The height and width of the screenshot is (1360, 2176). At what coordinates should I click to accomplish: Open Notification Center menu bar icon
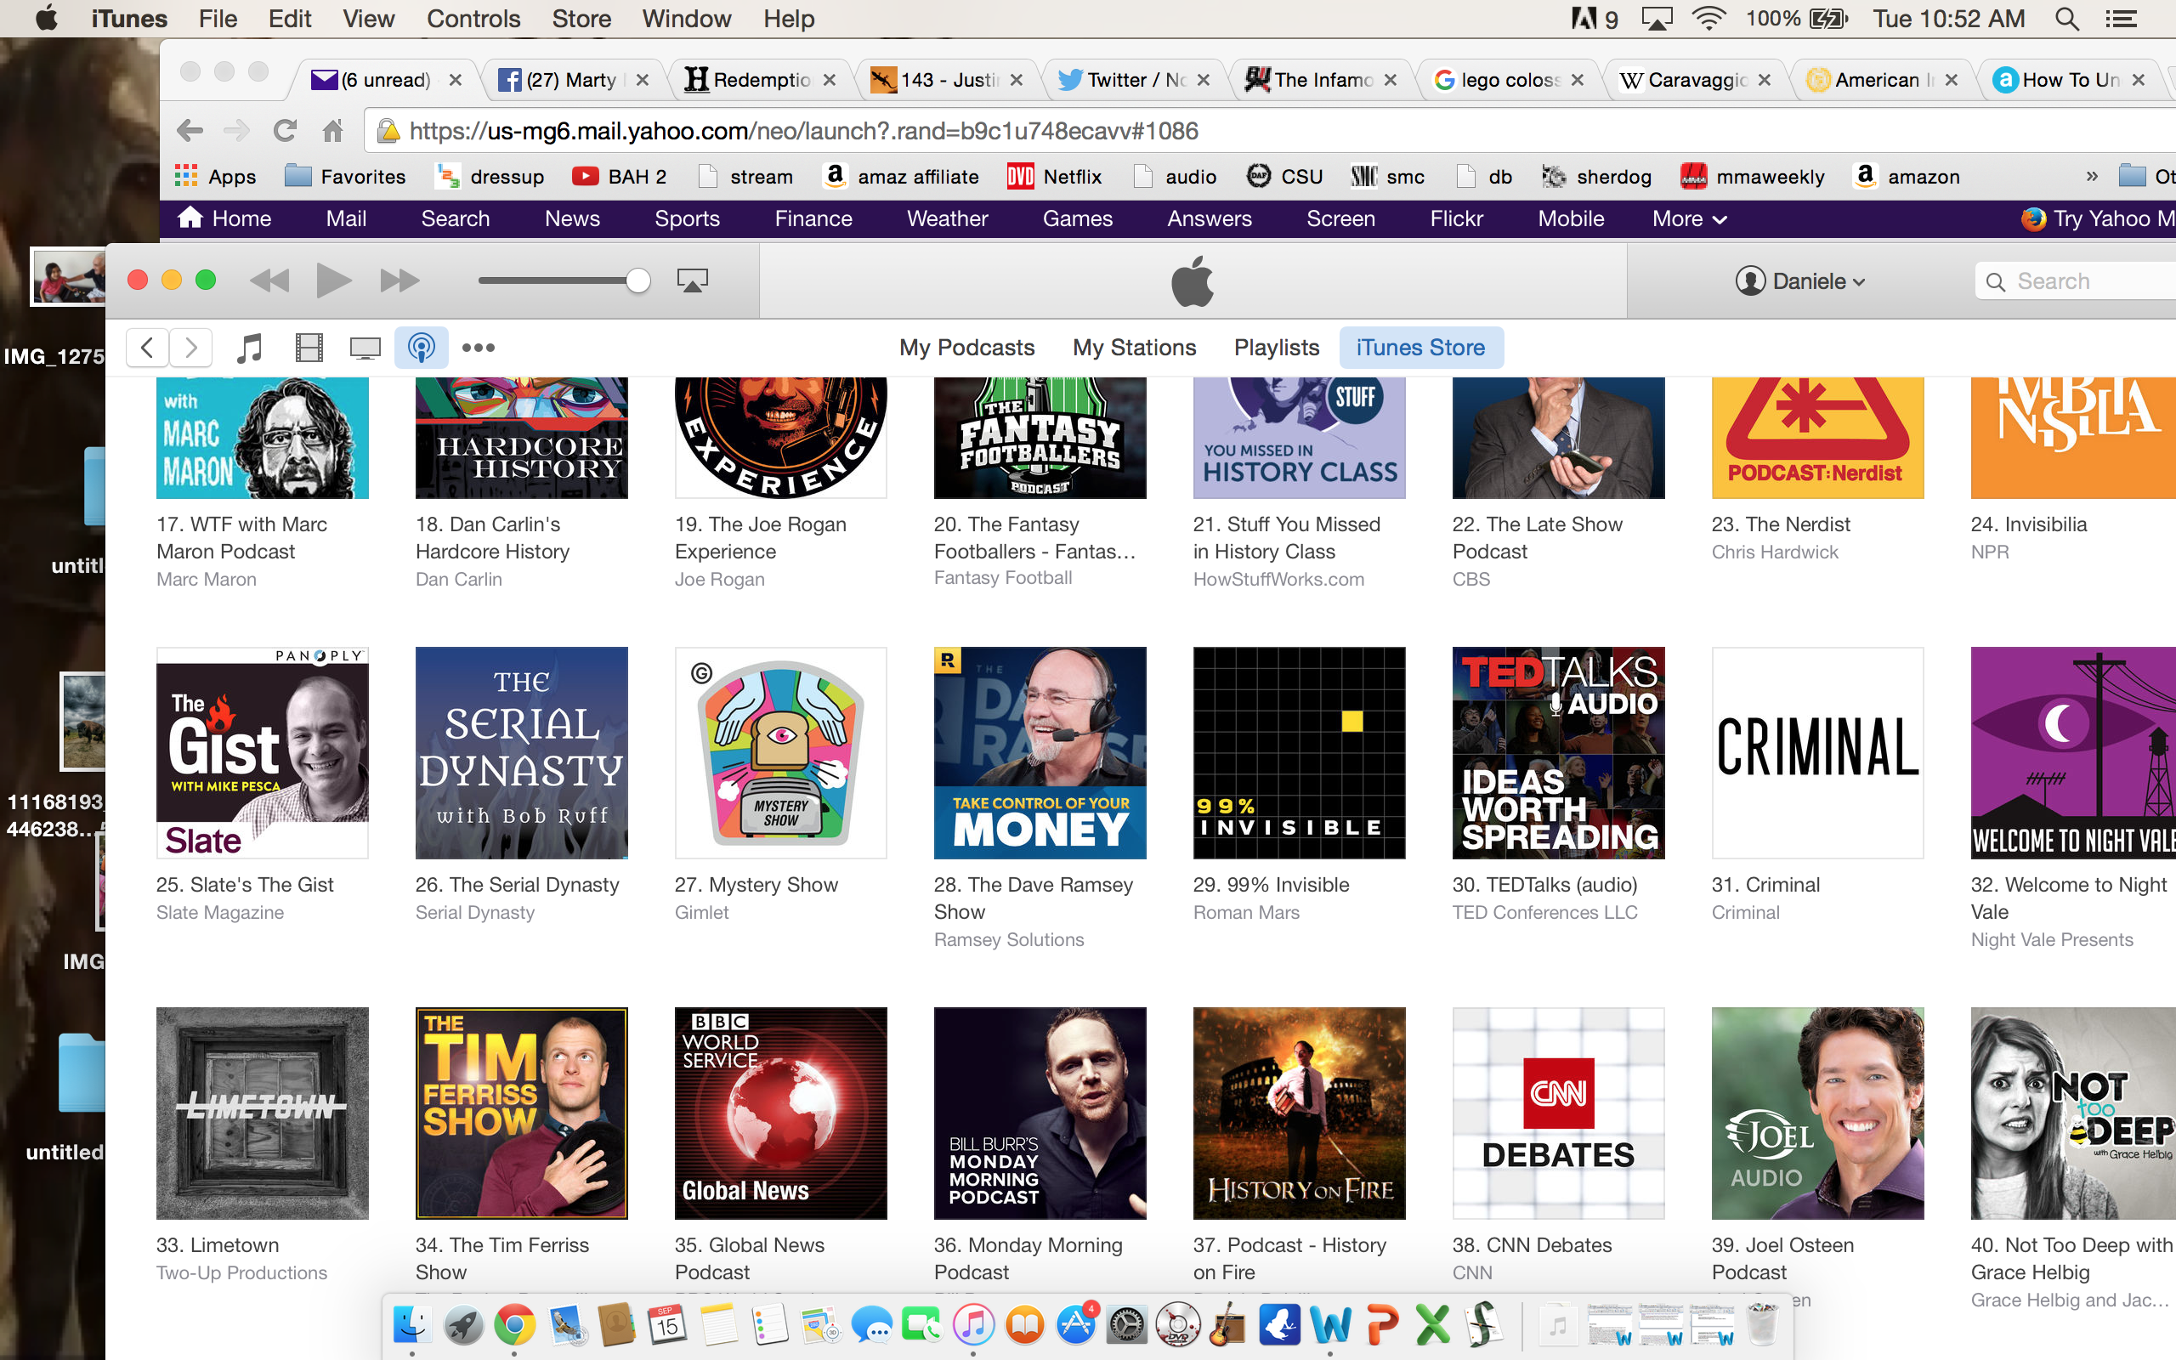click(2120, 19)
